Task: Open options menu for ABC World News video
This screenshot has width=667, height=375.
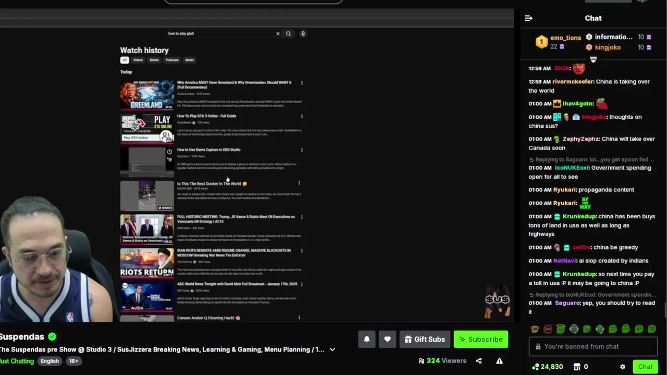Action: pos(301,284)
